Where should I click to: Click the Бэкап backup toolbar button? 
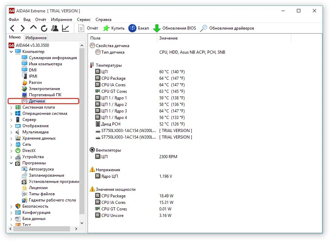coord(139,28)
